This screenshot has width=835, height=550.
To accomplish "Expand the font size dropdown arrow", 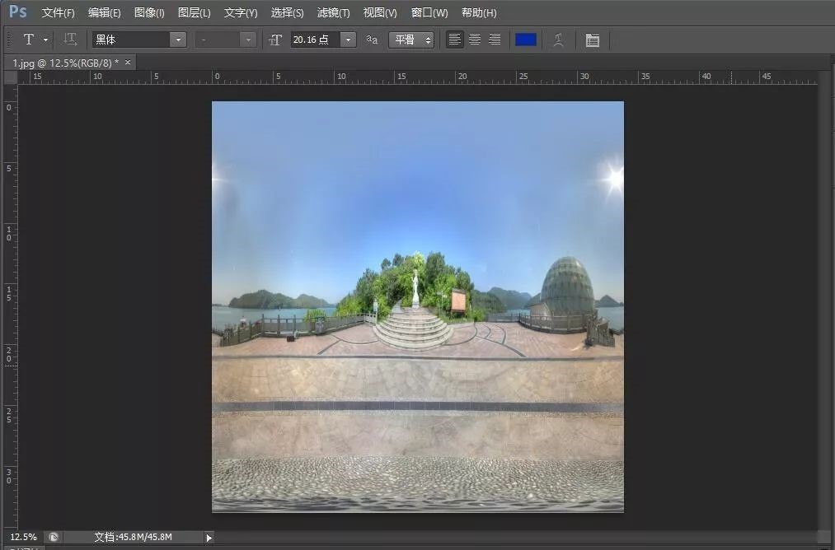I will [349, 40].
